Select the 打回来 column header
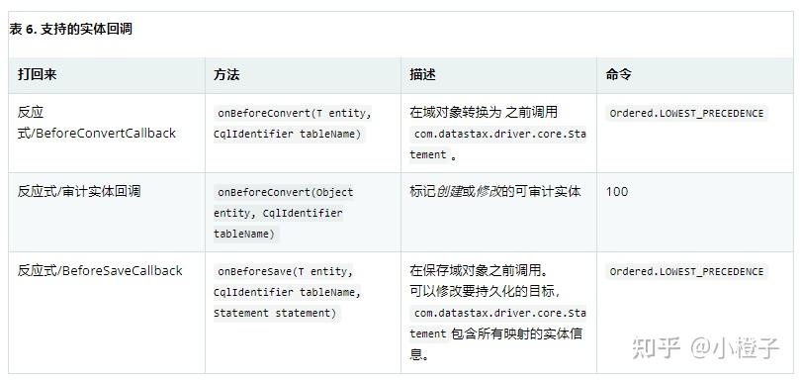This screenshot has height=380, width=800. [x=37, y=74]
